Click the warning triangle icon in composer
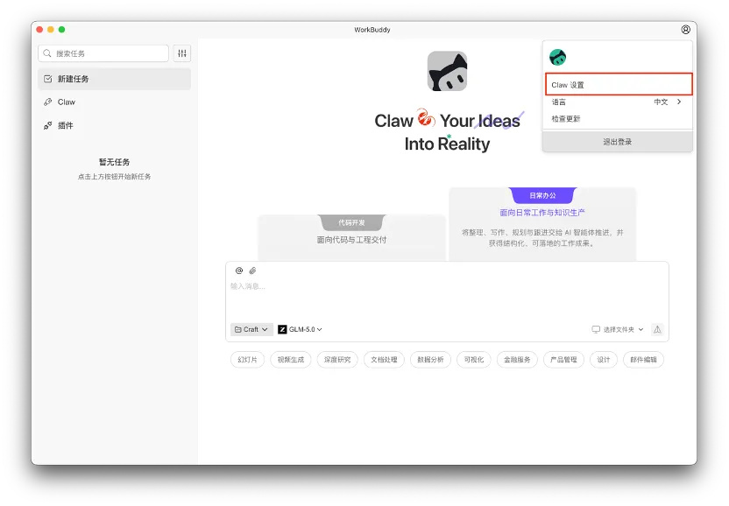 coord(657,329)
